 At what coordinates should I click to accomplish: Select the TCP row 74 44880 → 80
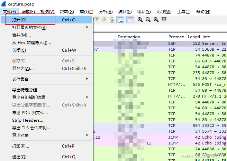pyautogui.click(x=160, y=149)
